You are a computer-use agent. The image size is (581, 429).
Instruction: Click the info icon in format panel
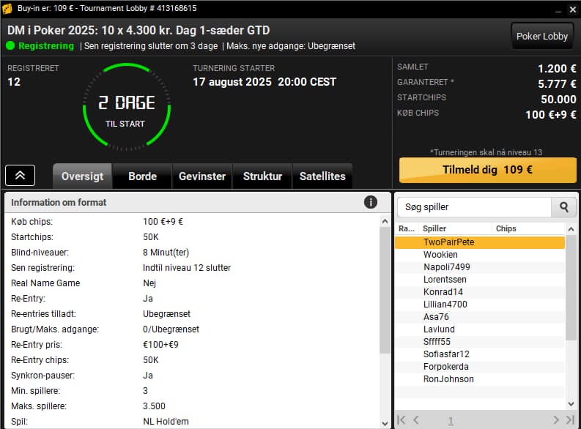coord(370,202)
